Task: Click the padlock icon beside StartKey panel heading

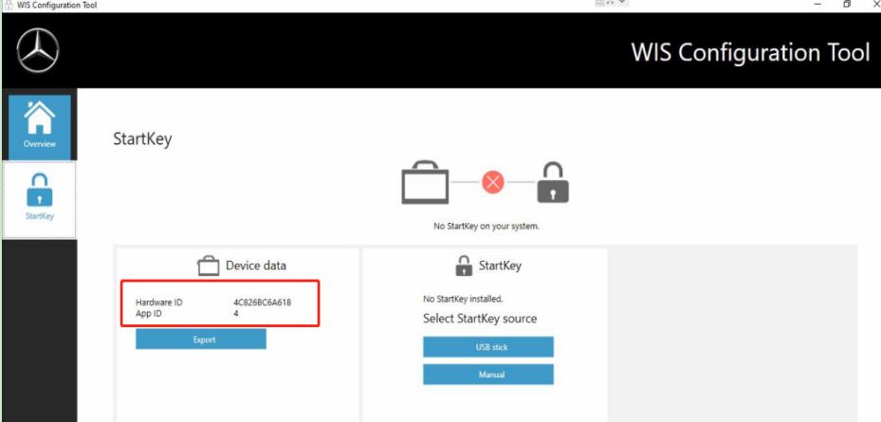Action: 464,266
